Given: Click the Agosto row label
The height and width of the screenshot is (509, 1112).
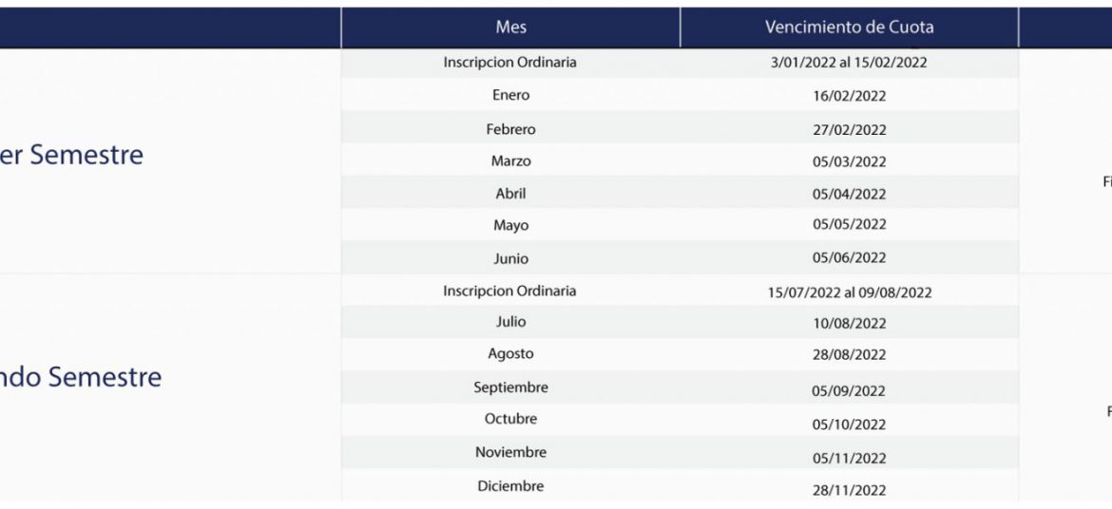Looking at the screenshot, I should pyautogui.click(x=510, y=354).
